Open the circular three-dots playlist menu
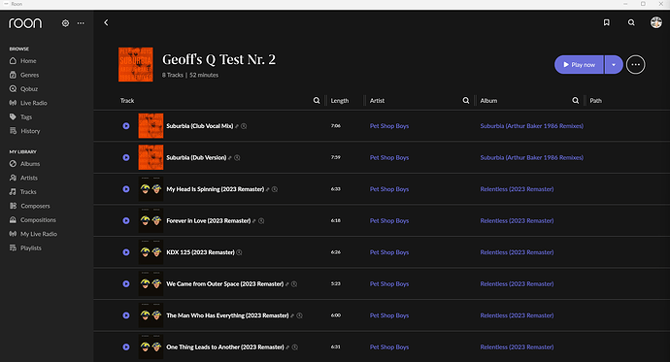Viewport: 670px width, 362px height. point(635,65)
